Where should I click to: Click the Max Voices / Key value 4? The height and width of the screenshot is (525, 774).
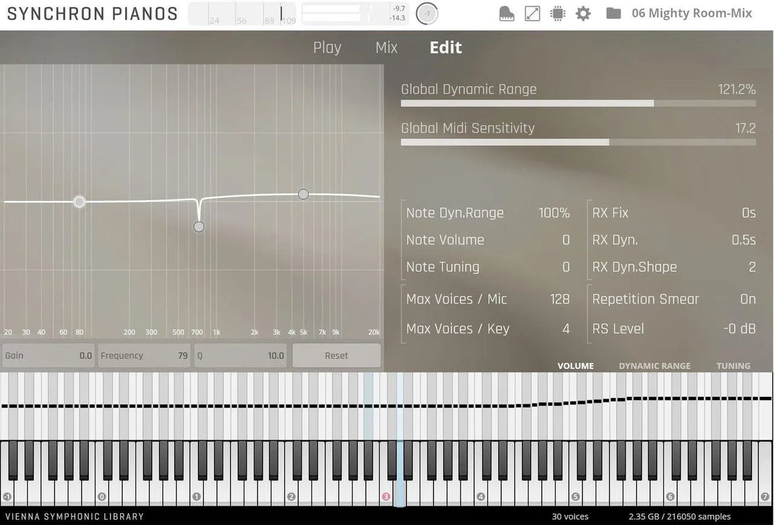pyautogui.click(x=566, y=329)
